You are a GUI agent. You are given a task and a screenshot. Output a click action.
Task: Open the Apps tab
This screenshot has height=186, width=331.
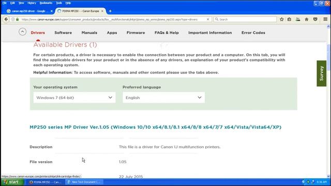(x=112, y=33)
